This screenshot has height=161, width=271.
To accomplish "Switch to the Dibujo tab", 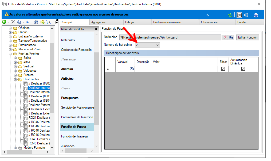I will [137, 22].
